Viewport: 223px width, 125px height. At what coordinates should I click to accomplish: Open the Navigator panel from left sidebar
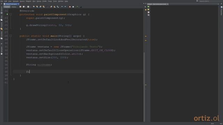click(x=1, y=51)
